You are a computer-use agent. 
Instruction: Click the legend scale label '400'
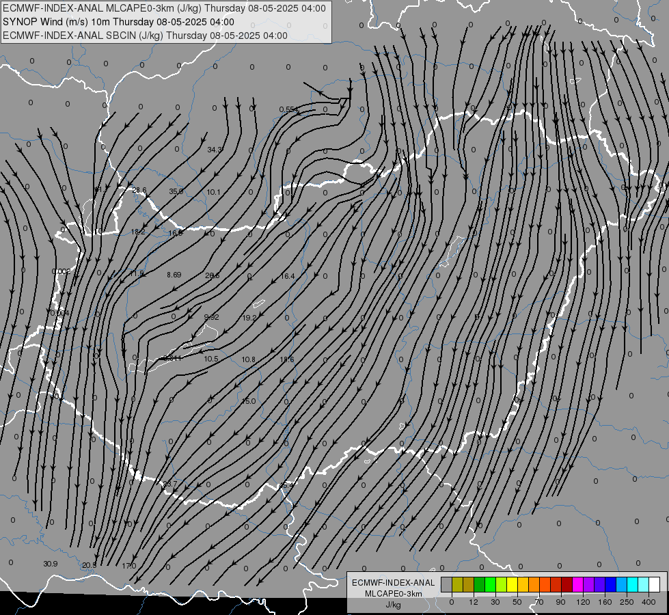pyautogui.click(x=648, y=602)
